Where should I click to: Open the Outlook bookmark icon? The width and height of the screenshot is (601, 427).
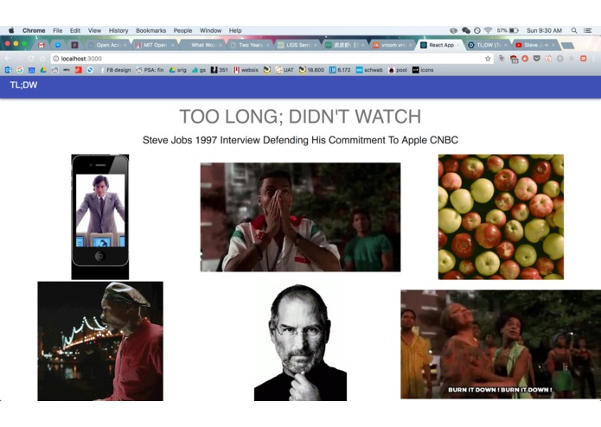click(x=8, y=70)
